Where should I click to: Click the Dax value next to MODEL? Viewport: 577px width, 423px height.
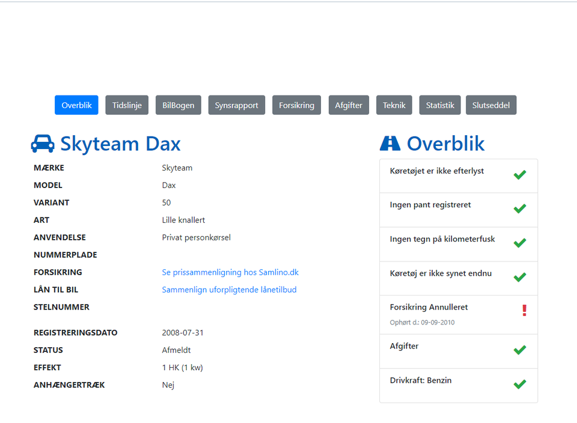click(x=169, y=185)
